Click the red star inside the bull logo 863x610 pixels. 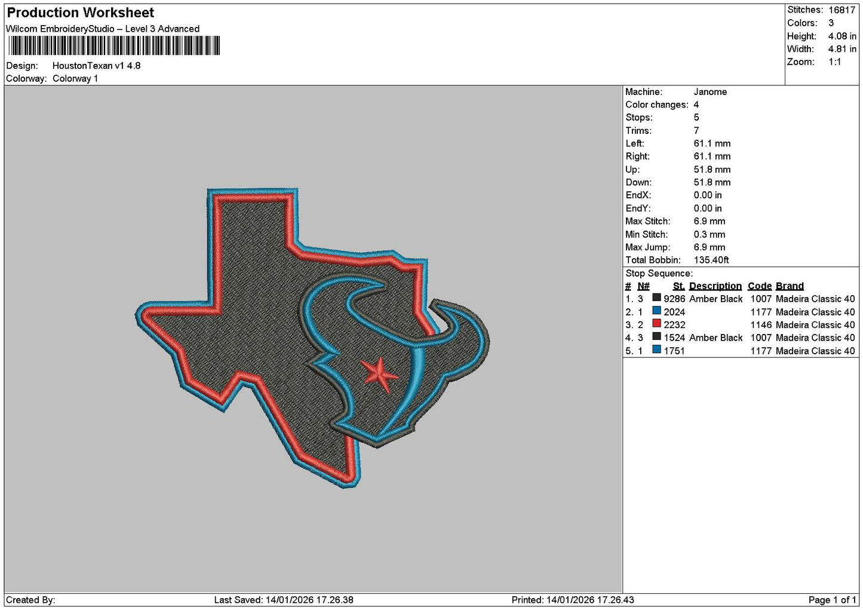379,375
